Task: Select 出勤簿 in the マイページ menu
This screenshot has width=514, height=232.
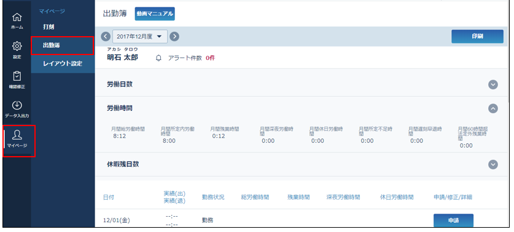Action: (63, 45)
